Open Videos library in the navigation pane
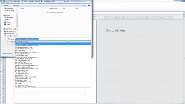 click(x=8, y=24)
